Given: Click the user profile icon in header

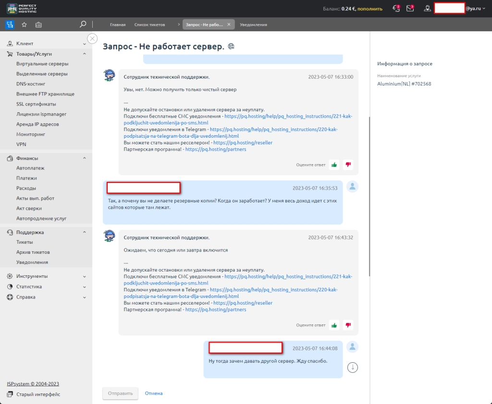Looking at the screenshot, I should pos(427,9).
